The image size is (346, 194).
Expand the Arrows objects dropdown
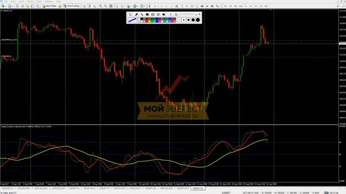tap(220, 6)
